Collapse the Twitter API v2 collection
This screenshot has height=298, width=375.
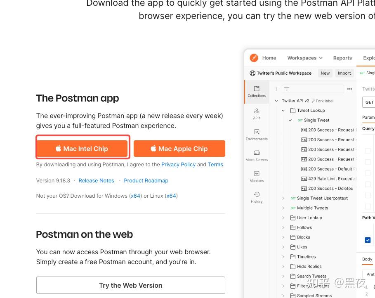[x=276, y=101]
